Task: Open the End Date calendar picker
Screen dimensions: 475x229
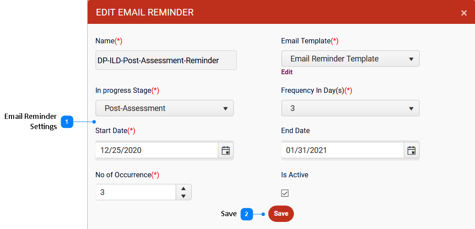Action: pyautogui.click(x=411, y=150)
